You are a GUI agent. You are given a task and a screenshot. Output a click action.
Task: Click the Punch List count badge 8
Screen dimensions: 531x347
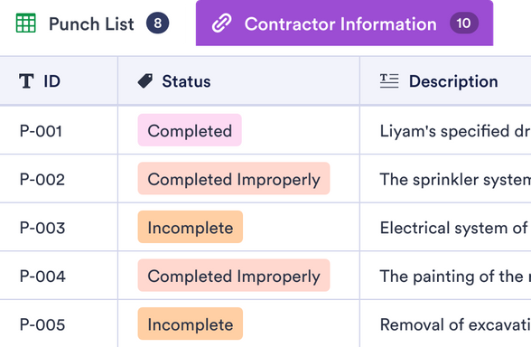pyautogui.click(x=157, y=23)
